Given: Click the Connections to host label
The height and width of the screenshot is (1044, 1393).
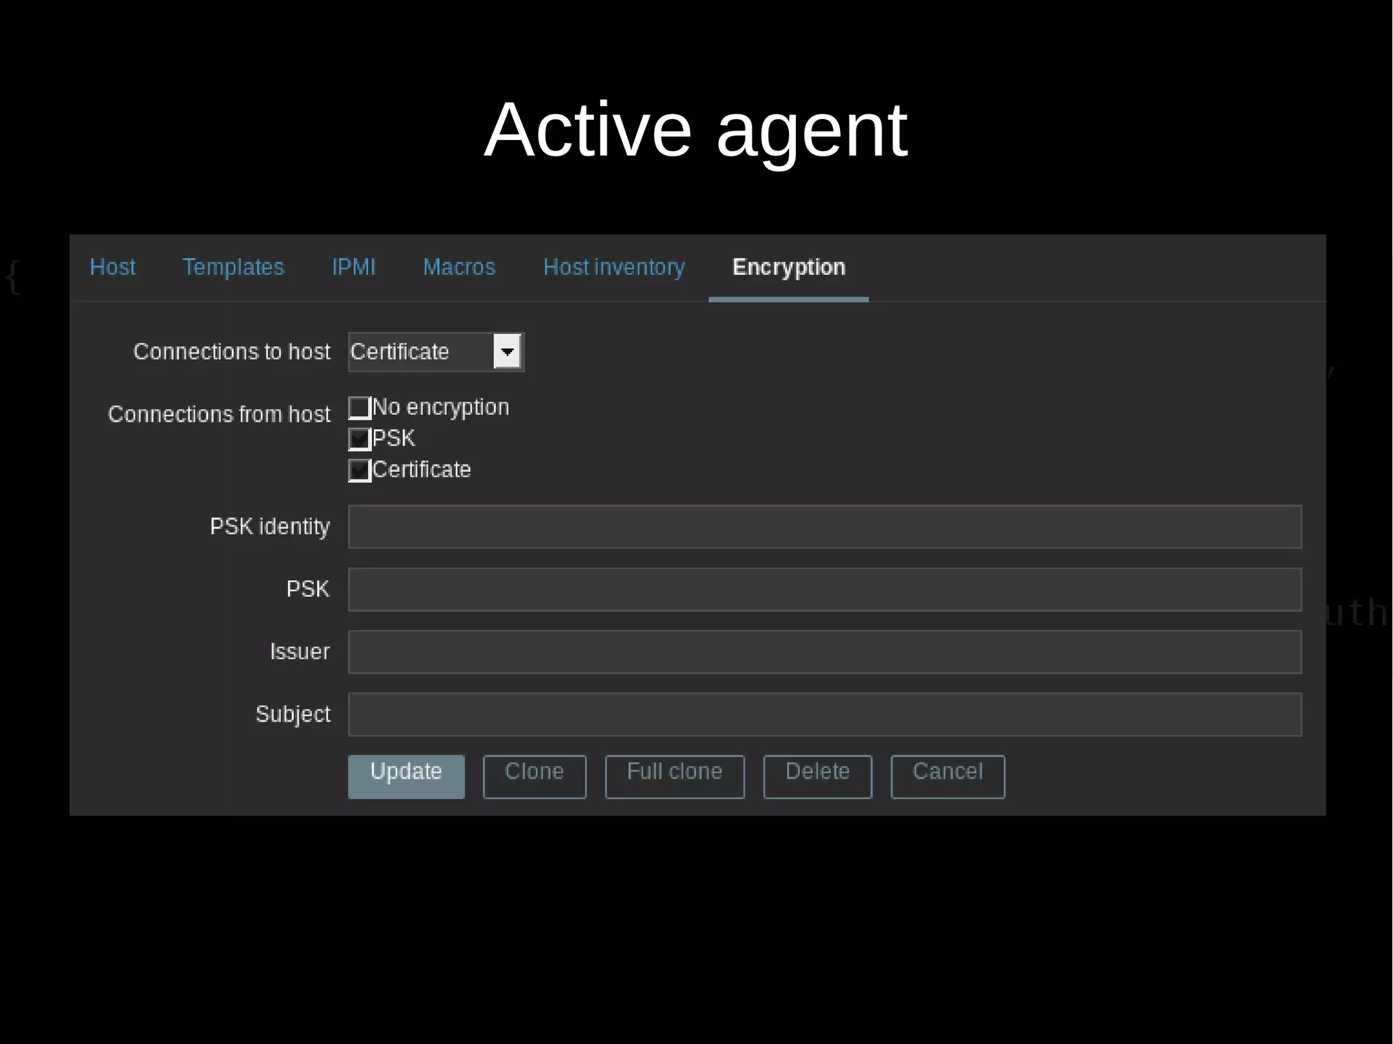Looking at the screenshot, I should point(232,352).
